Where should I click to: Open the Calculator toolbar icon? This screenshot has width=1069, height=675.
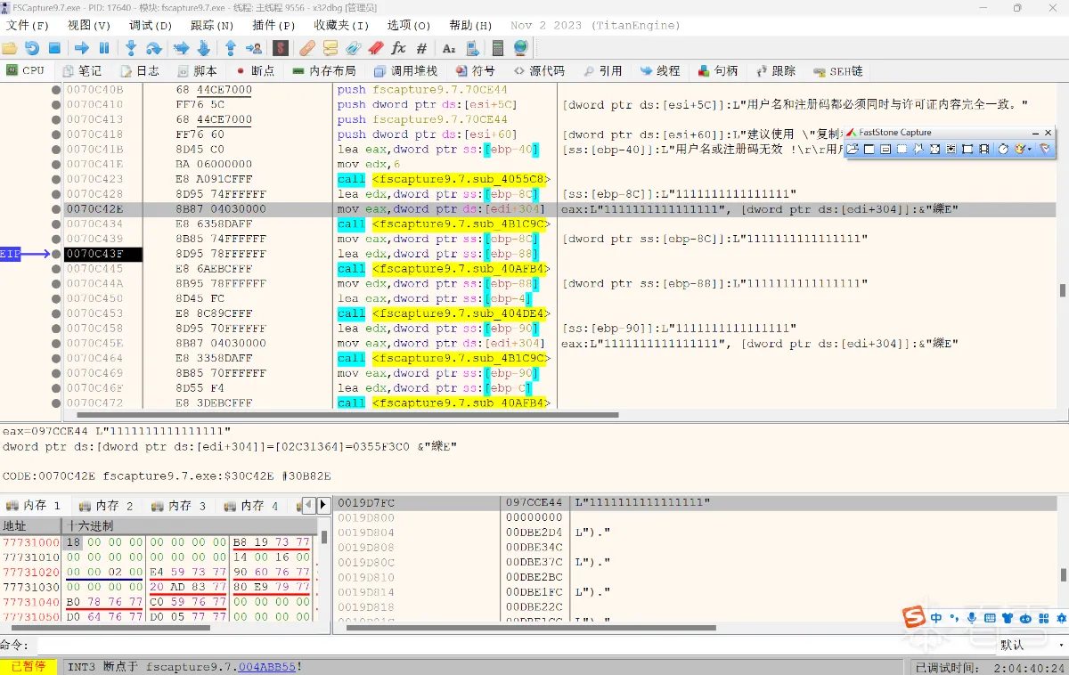[x=498, y=48]
